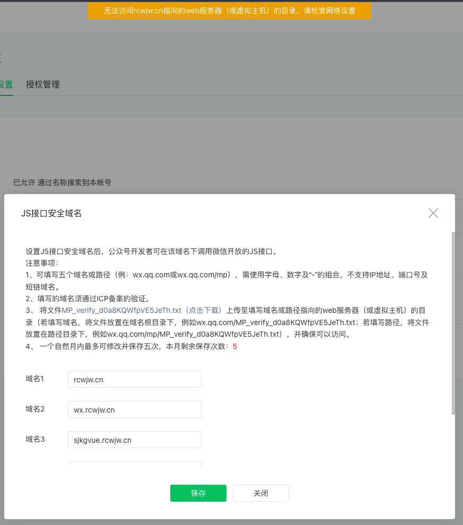Image resolution: width=463 pixels, height=525 pixels.
Task: Click the line 填写的域名须通过ICP备案的验证
Action: (88, 299)
